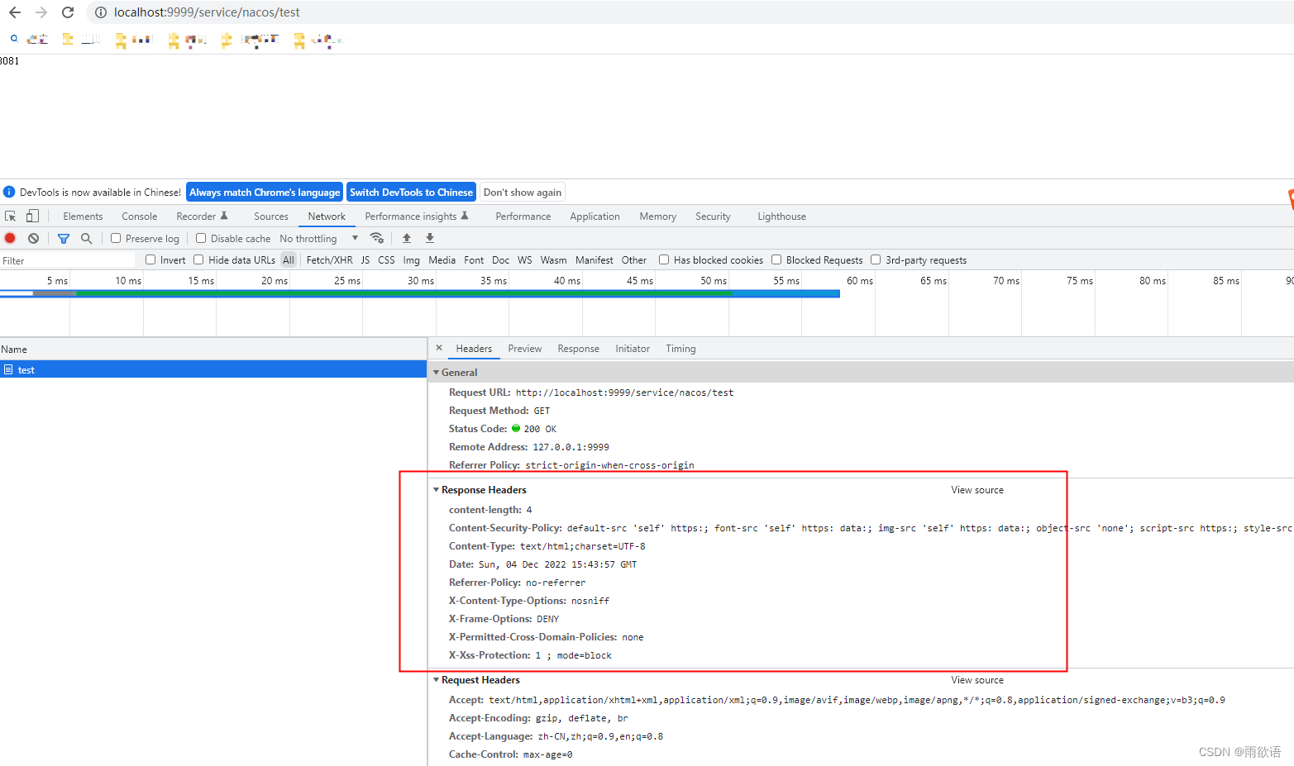Select the Headers tab

[474, 349]
